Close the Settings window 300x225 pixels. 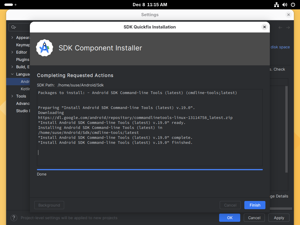click(x=289, y=15)
